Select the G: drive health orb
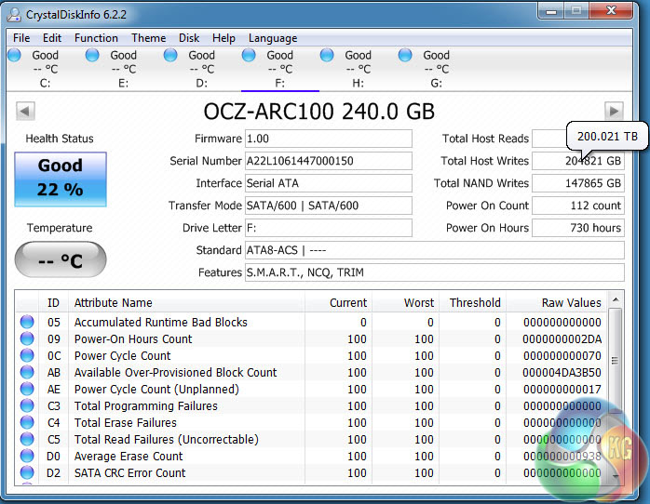 coord(405,56)
